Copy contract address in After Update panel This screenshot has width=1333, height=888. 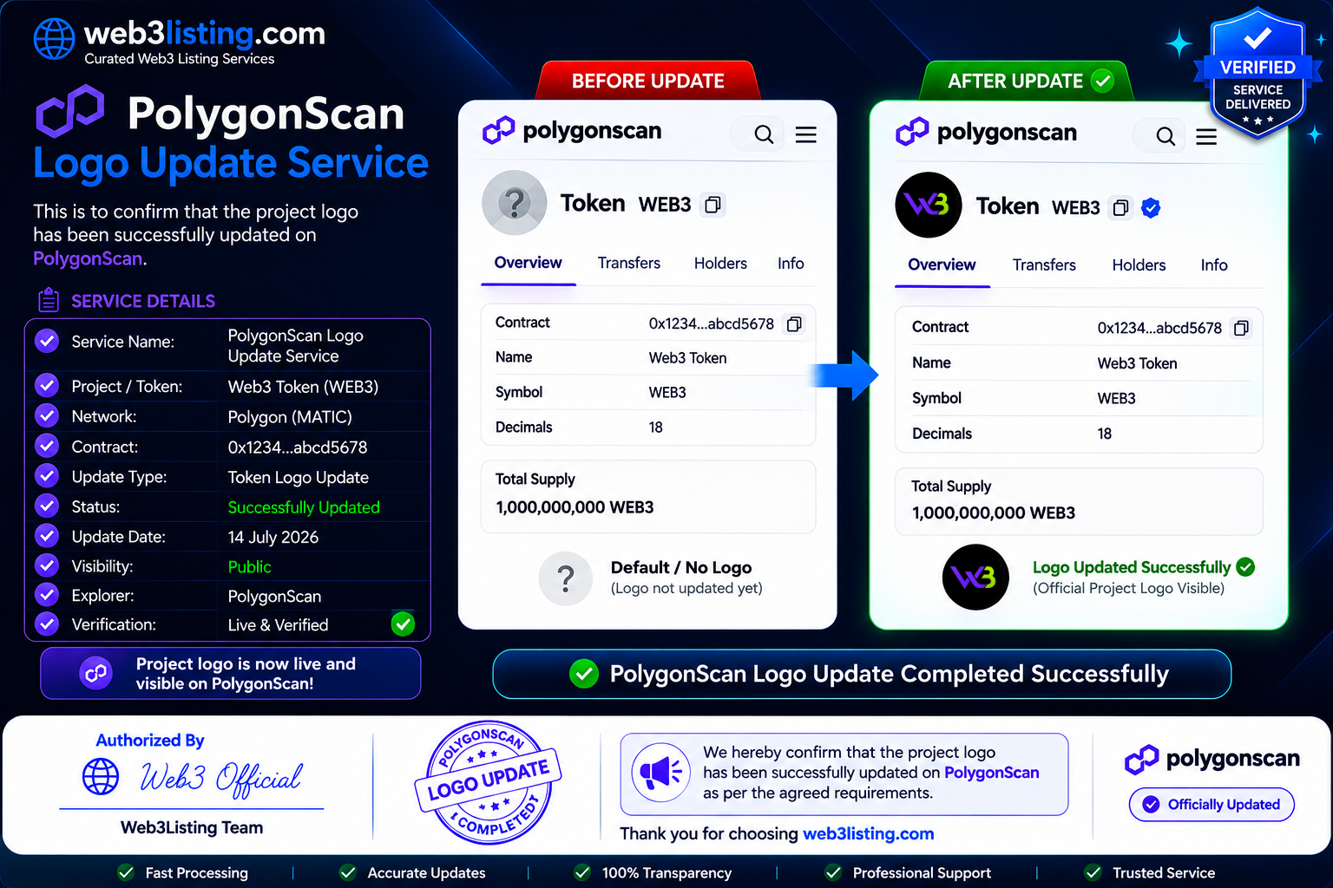tap(1242, 328)
